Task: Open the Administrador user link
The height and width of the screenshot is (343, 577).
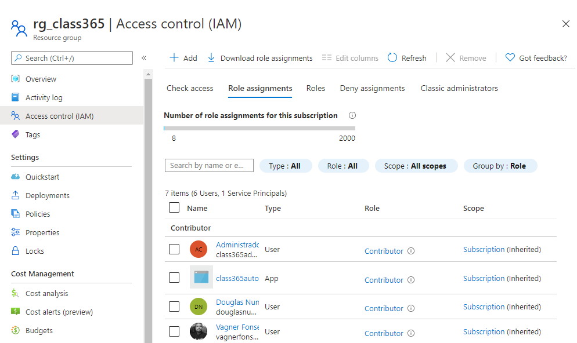Action: pyautogui.click(x=237, y=245)
